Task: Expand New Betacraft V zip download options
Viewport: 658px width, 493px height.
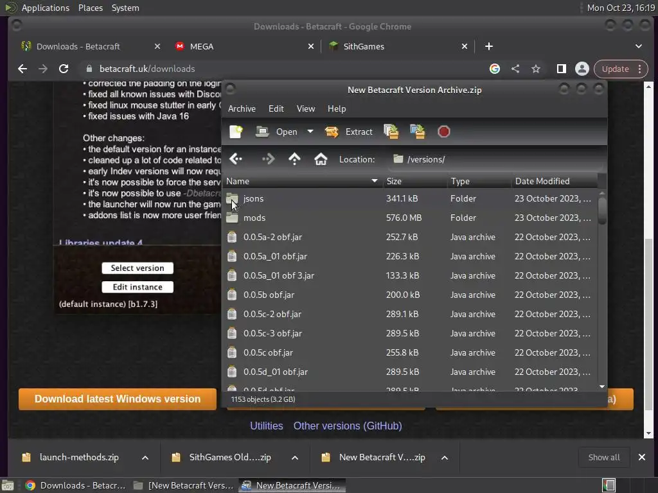Action: point(445,457)
